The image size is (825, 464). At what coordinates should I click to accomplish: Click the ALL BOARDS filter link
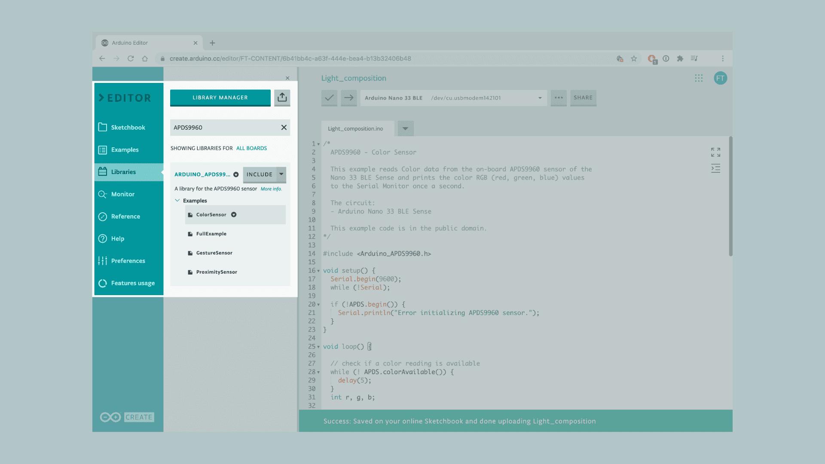251,148
